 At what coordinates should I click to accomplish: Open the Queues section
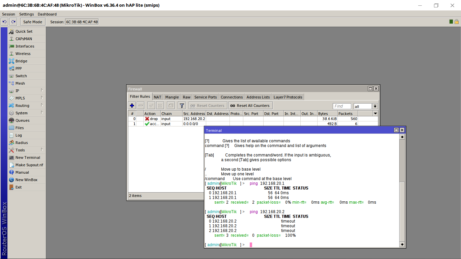click(x=22, y=120)
